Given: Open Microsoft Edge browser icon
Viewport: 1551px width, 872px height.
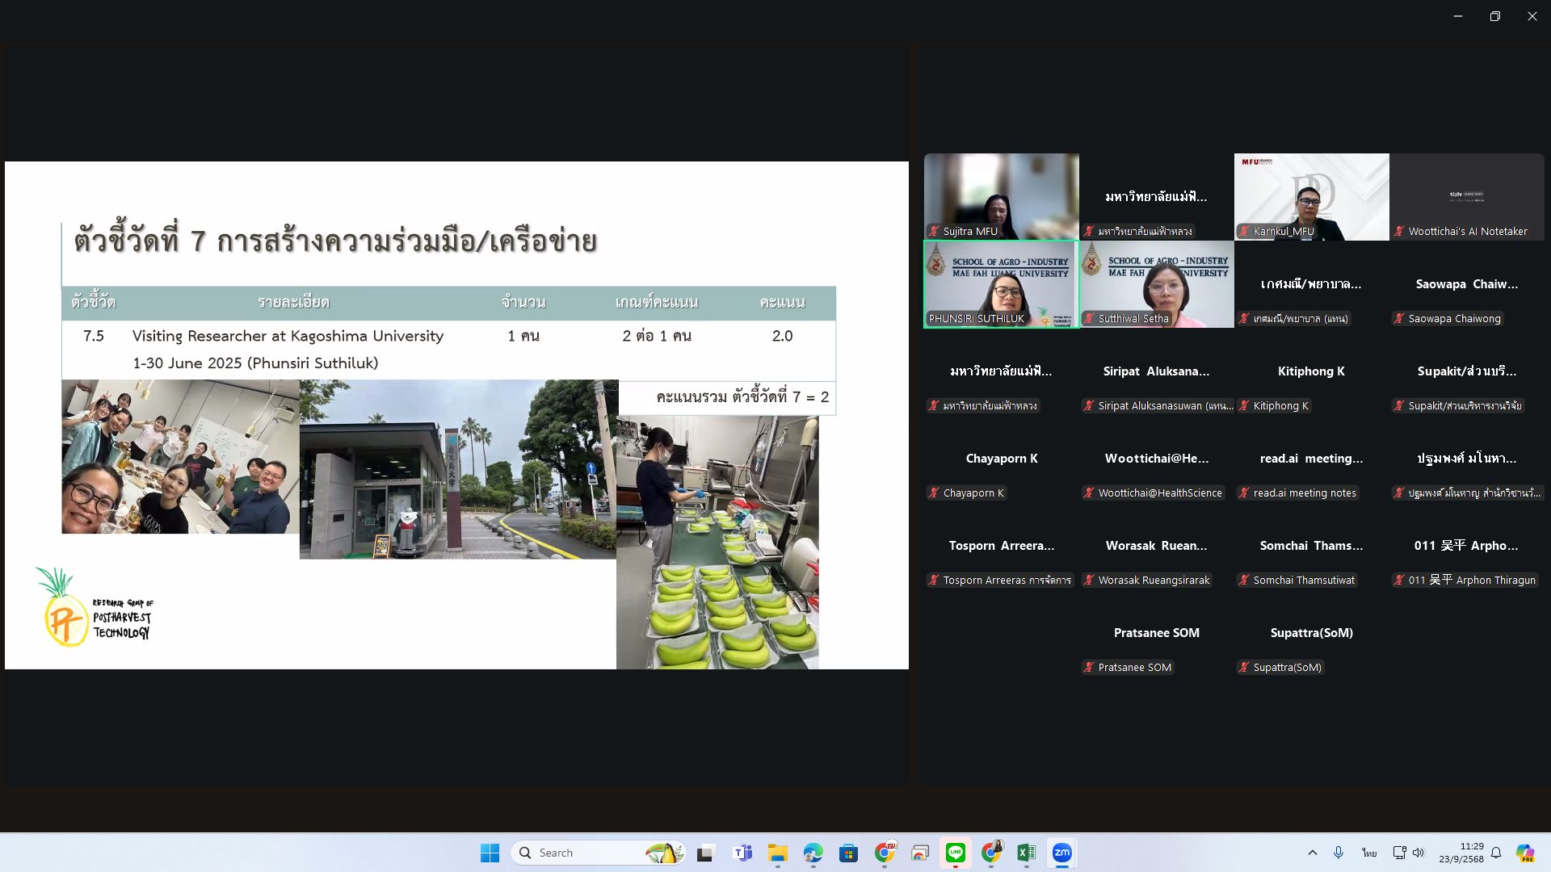Looking at the screenshot, I should 813,853.
